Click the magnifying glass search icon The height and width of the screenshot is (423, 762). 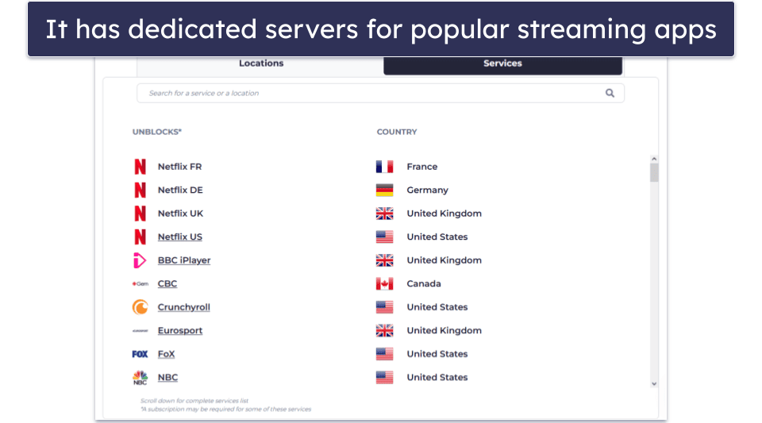click(x=610, y=93)
